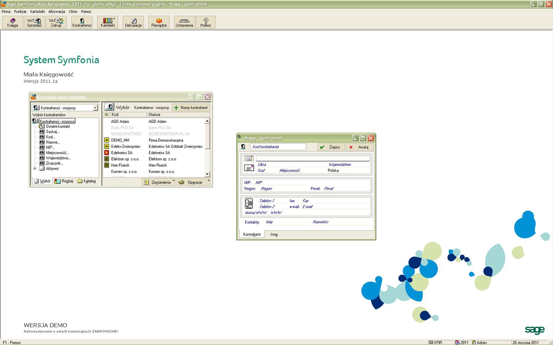Open the Księga toolbar icon
This screenshot has height=345, width=553.
point(13,22)
